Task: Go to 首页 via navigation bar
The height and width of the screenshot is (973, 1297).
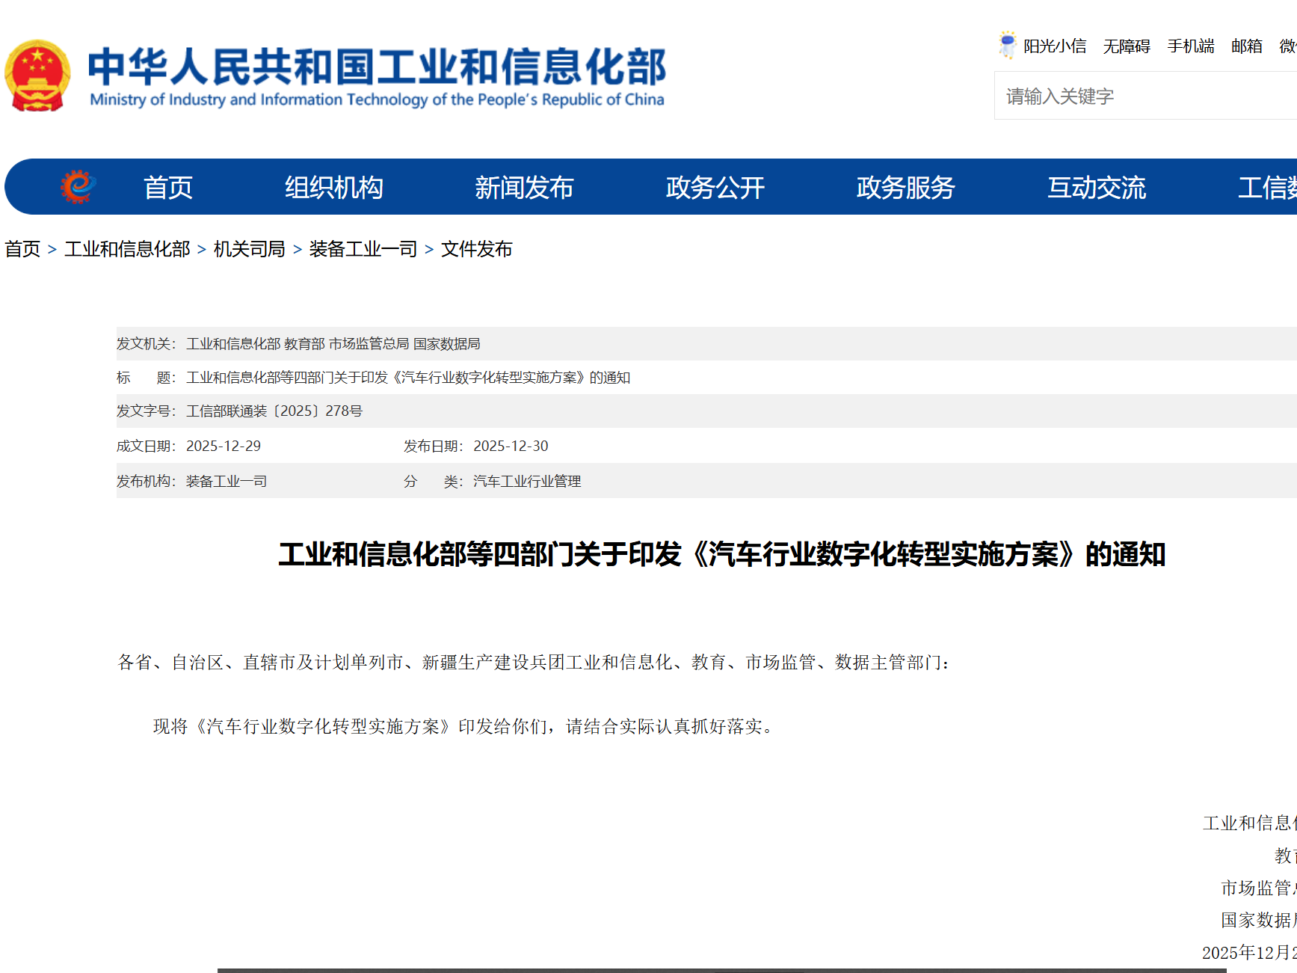Action: (168, 188)
